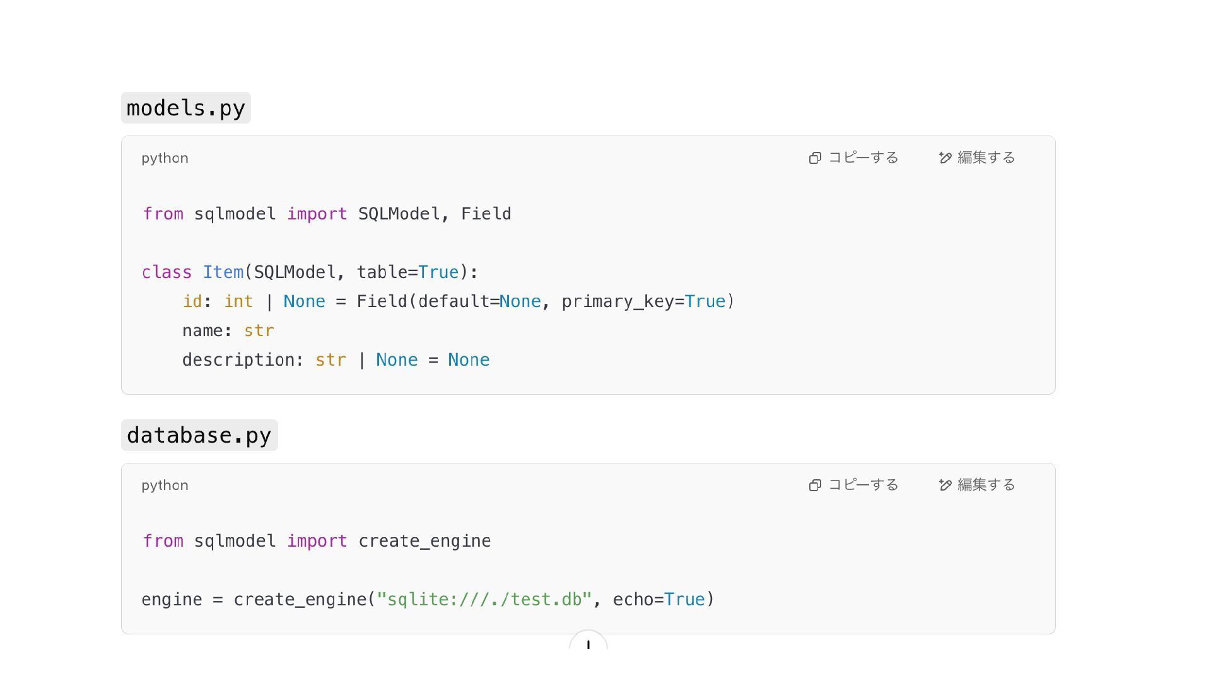Click the コピーする label above the create_engine code
The height and width of the screenshot is (681, 1211).
coord(863,485)
